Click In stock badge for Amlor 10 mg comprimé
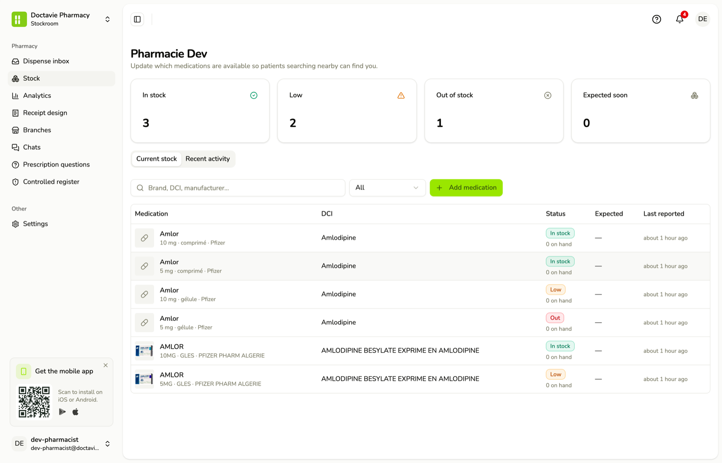 [560, 233]
